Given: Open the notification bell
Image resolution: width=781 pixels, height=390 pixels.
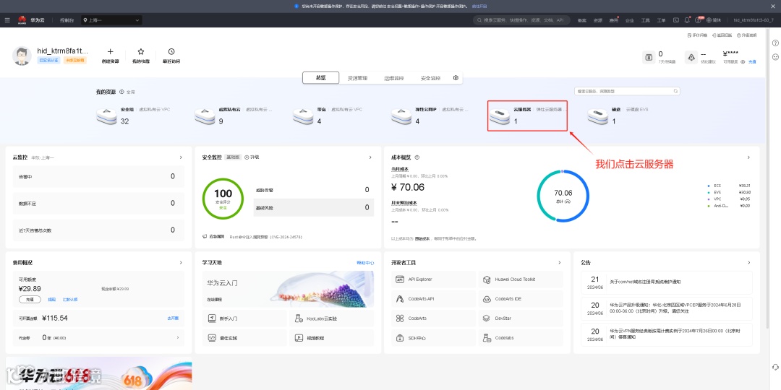Looking at the screenshot, I should tap(688, 20).
